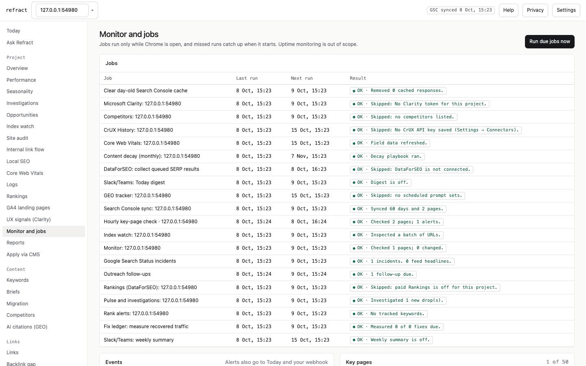
Task: Open the Help button
Action: click(x=508, y=10)
